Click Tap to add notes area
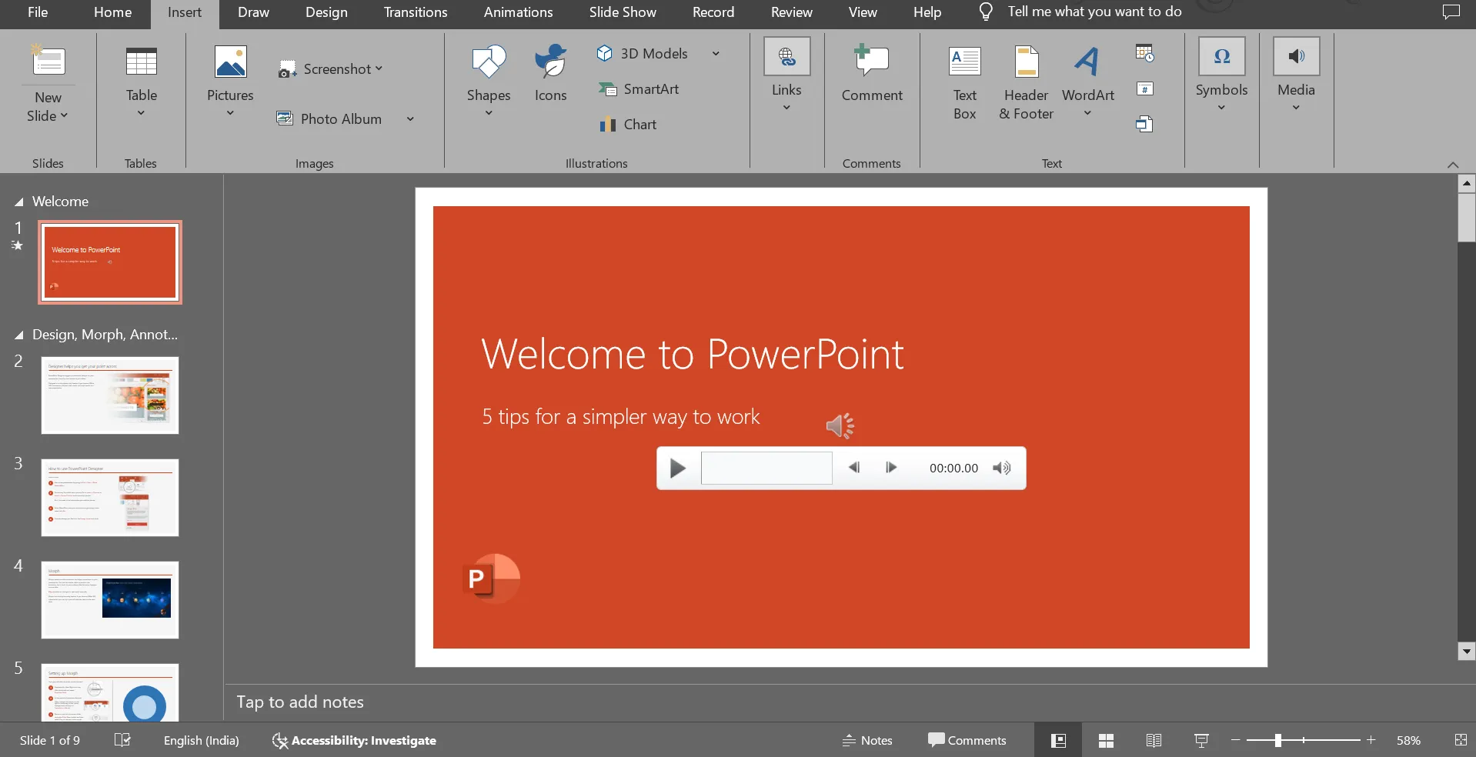This screenshot has width=1476, height=757. pos(300,702)
